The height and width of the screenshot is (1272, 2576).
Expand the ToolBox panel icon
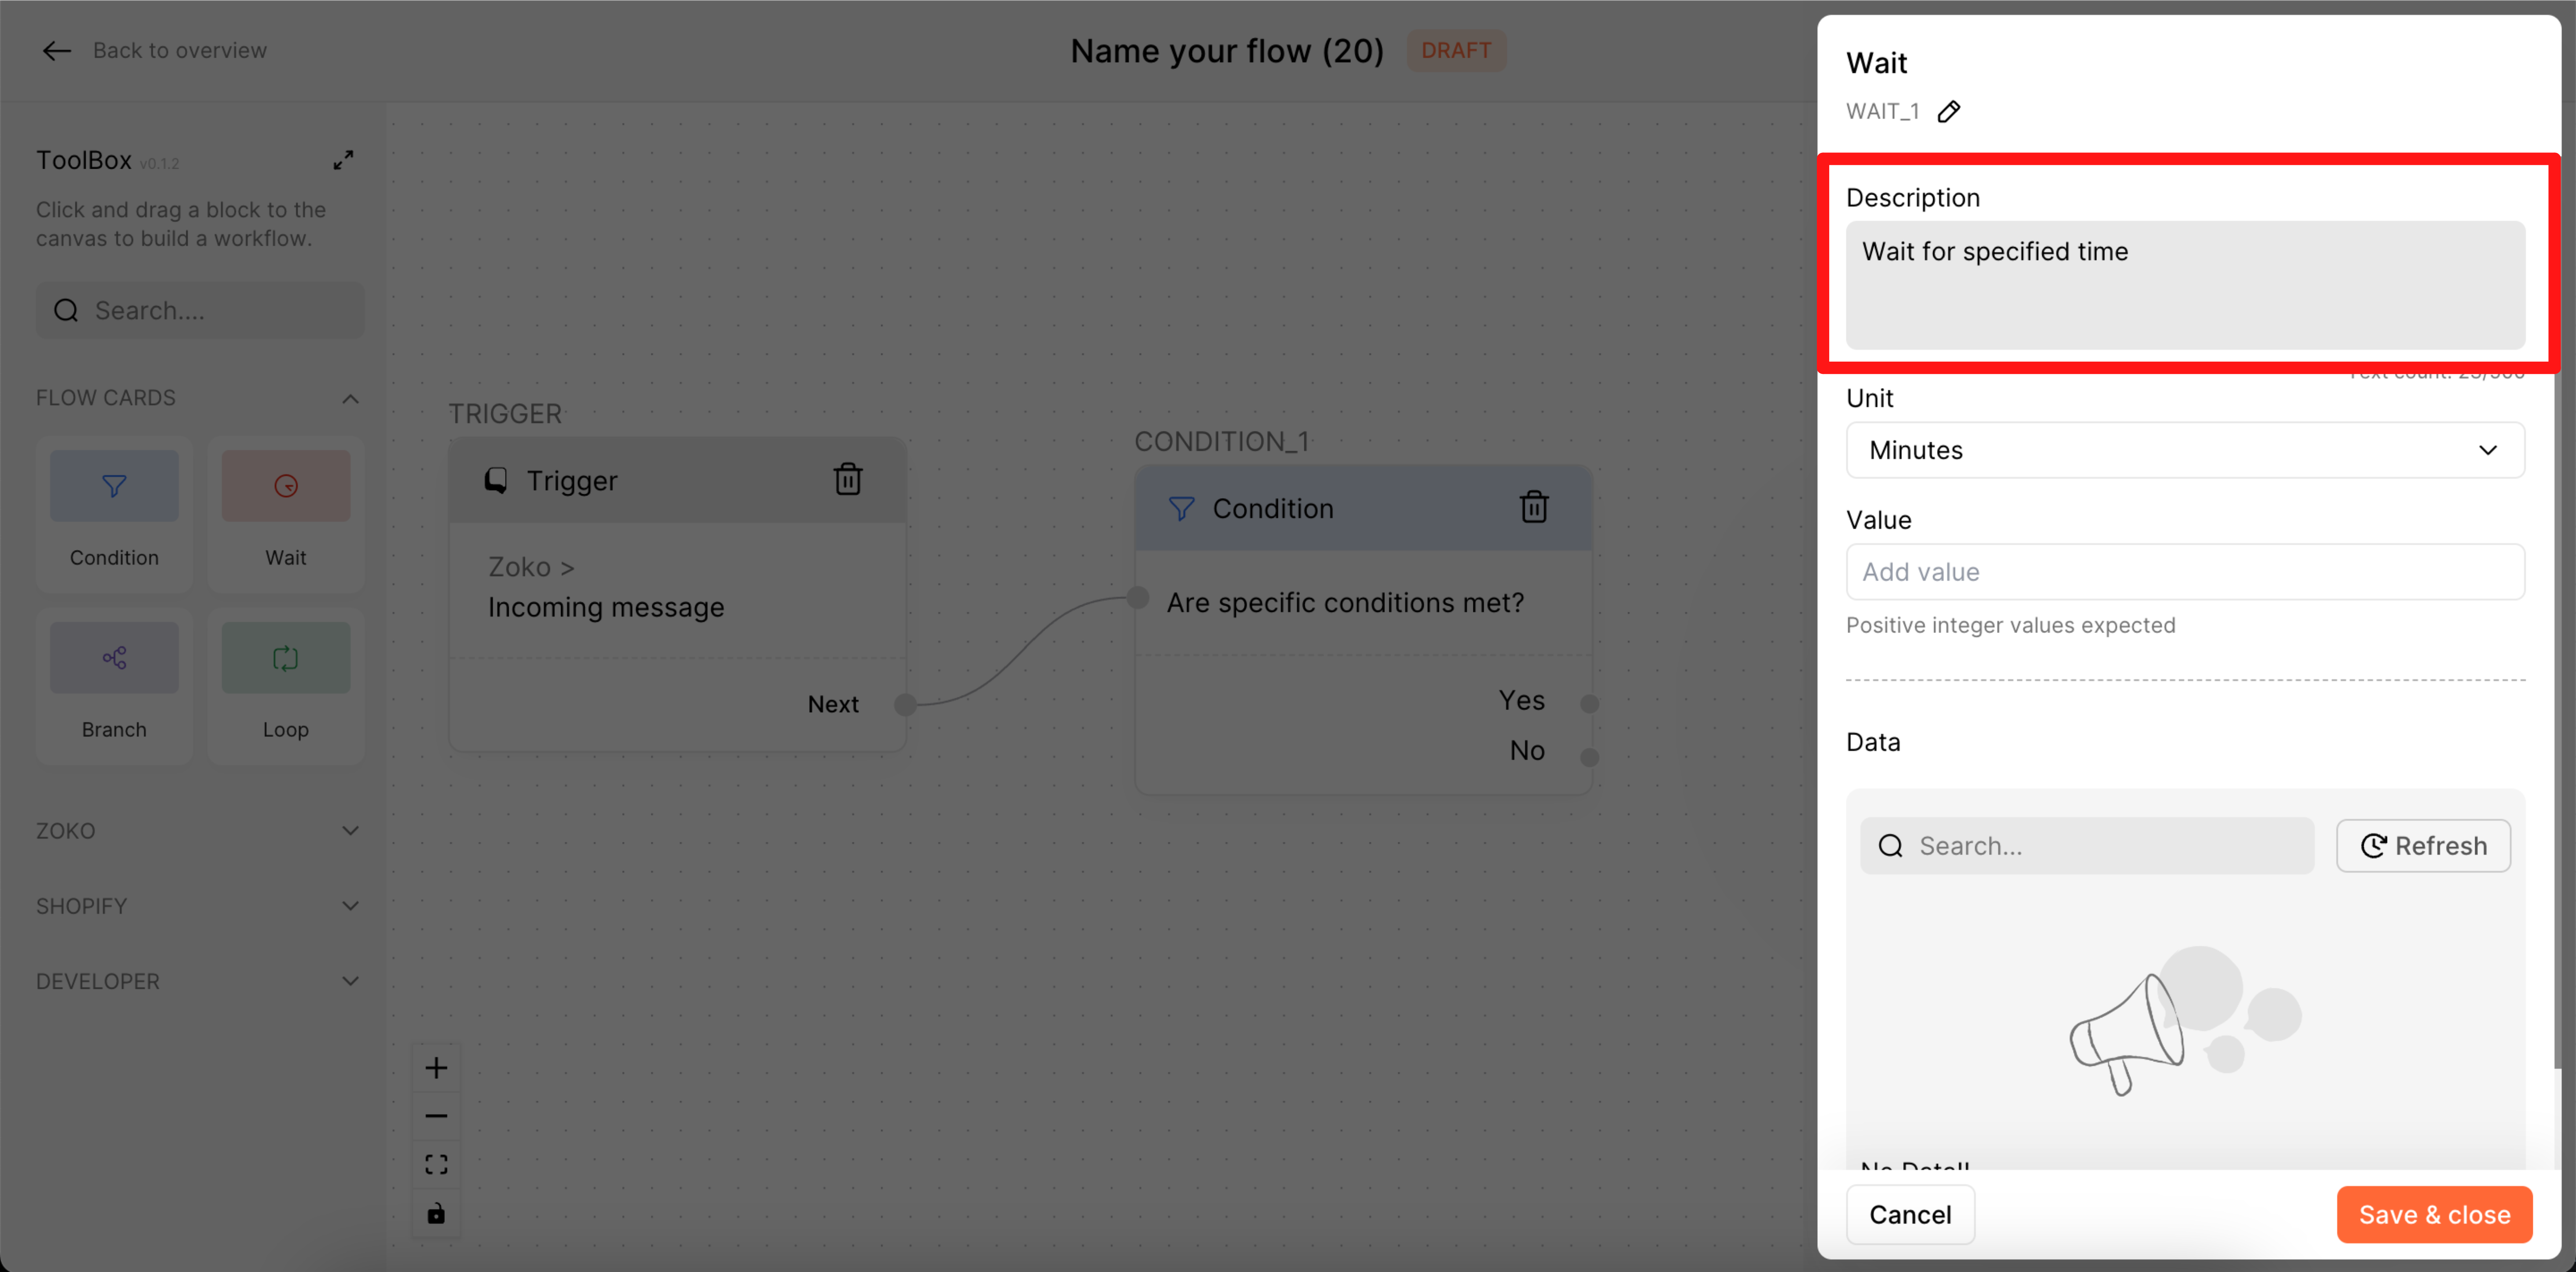click(x=343, y=160)
